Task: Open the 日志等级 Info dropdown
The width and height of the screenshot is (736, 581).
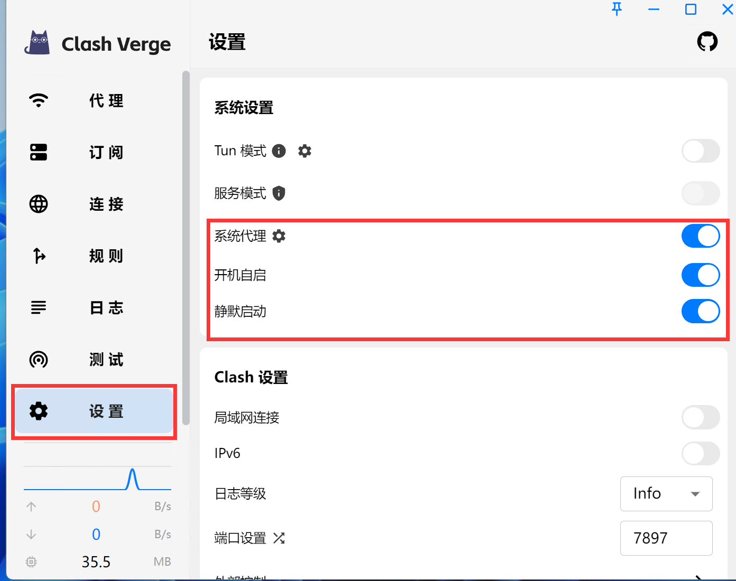Action: click(666, 494)
